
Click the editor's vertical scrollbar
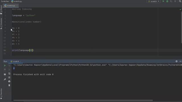[181, 27]
